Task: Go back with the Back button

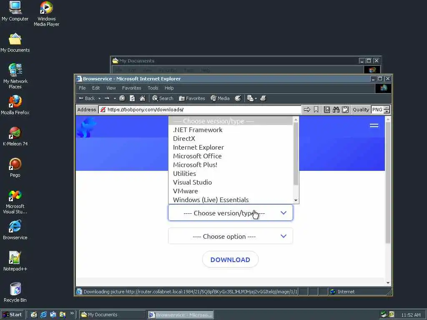Action: [87, 98]
